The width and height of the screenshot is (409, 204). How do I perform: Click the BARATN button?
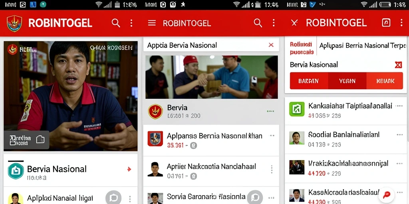pyautogui.click(x=309, y=81)
